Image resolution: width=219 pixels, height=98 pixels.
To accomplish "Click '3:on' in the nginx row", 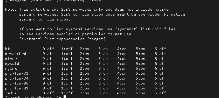I will click(103, 68).
